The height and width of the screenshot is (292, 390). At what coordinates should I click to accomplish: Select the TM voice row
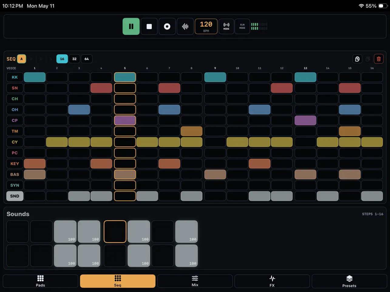click(x=15, y=131)
